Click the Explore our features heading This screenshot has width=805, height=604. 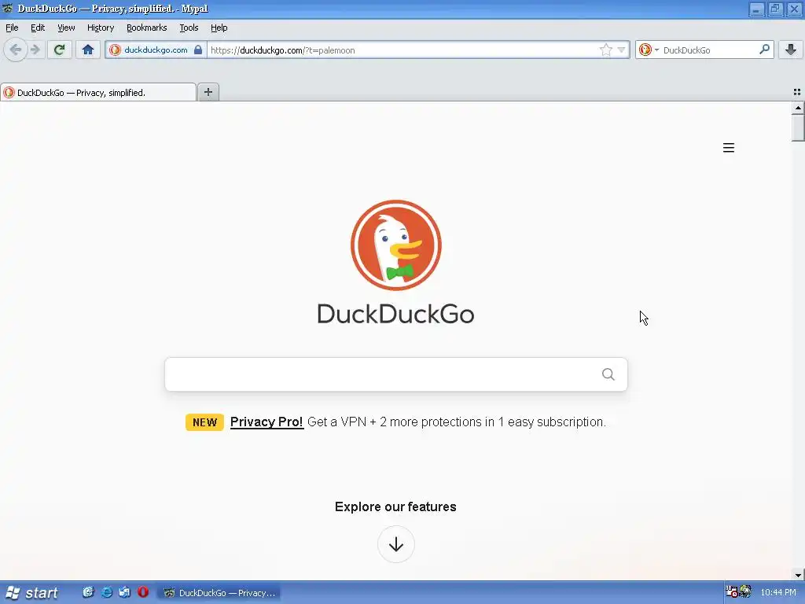point(395,507)
